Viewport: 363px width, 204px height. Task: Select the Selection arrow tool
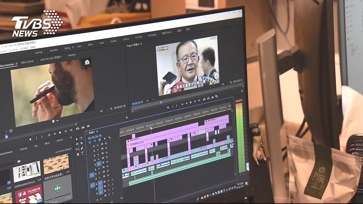tap(77, 139)
